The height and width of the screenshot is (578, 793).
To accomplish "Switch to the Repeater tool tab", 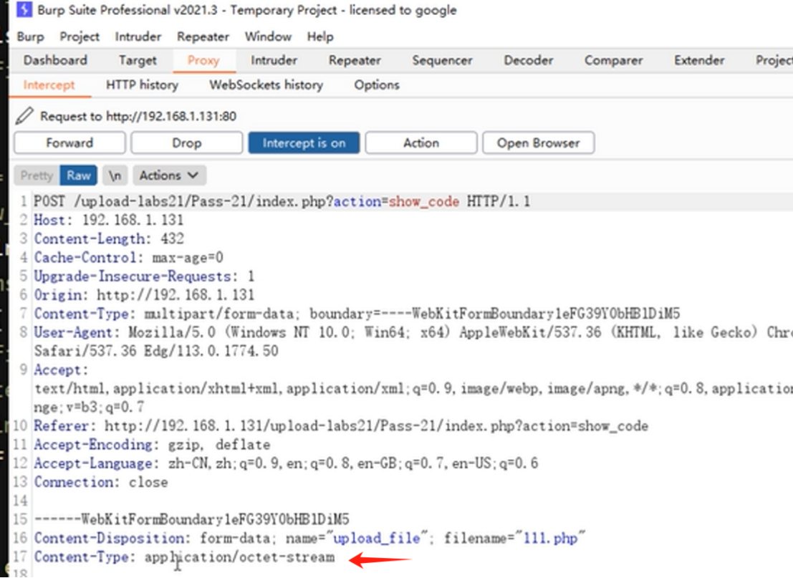I will point(355,60).
